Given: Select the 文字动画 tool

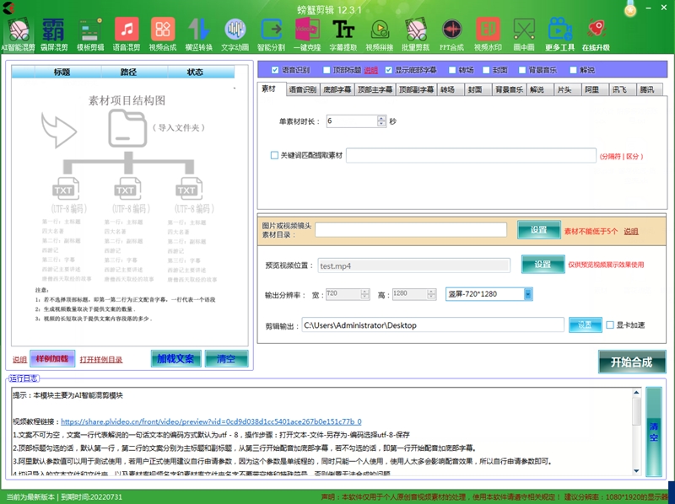Looking at the screenshot, I should pyautogui.click(x=236, y=34).
